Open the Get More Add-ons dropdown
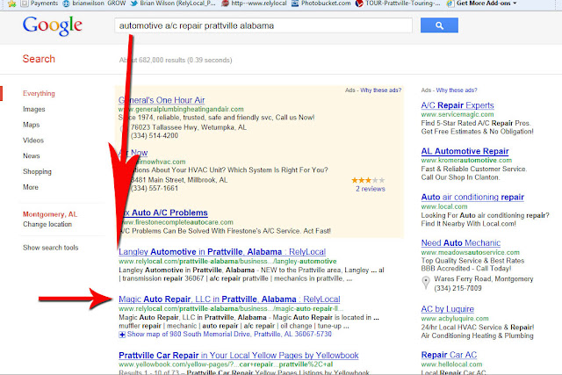 pyautogui.click(x=481, y=4)
